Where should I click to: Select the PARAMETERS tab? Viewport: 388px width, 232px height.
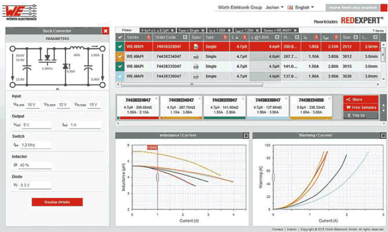point(58,39)
